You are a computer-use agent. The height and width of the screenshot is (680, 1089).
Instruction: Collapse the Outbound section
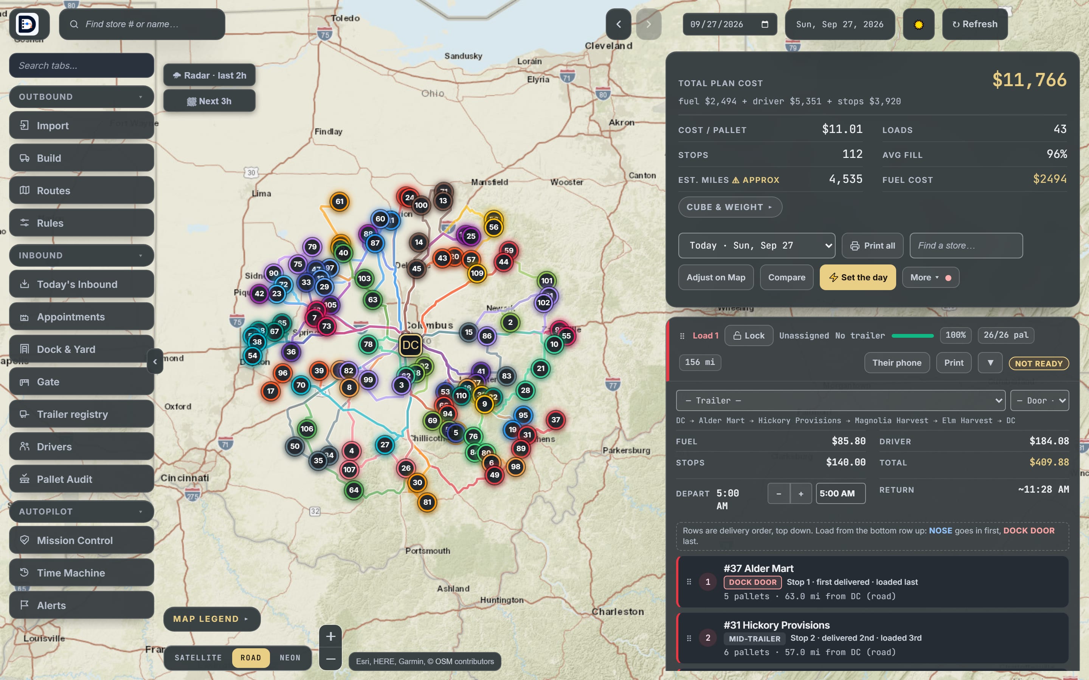click(x=81, y=97)
